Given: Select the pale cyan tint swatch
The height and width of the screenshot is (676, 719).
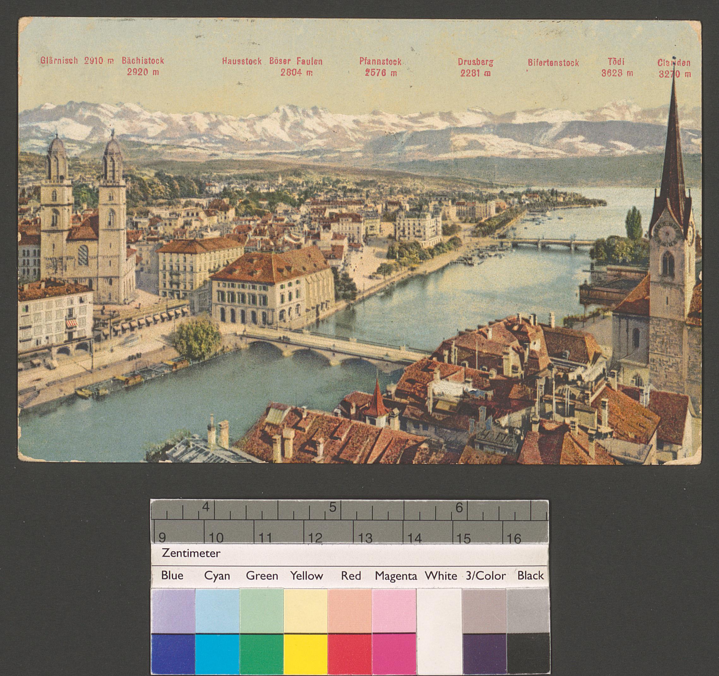Looking at the screenshot, I should 217,611.
